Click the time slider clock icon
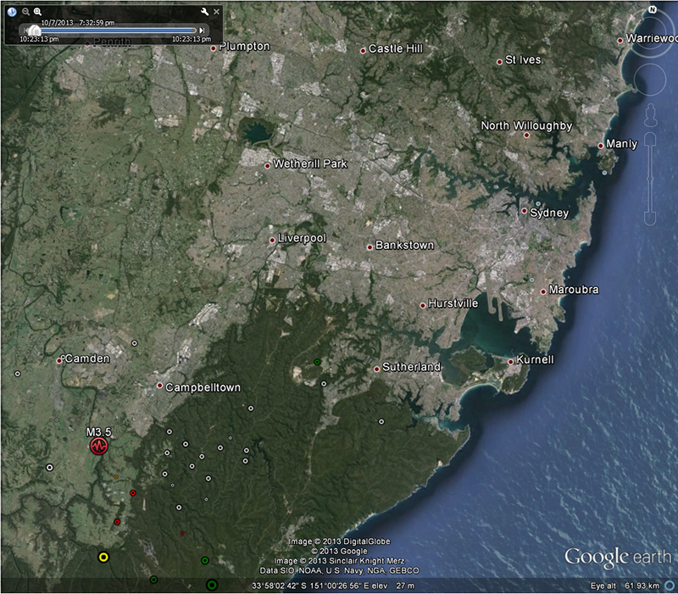The height and width of the screenshot is (594, 678). coord(13,12)
